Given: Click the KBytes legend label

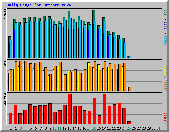Looking at the screenshot, I should [x=165, y=118].
